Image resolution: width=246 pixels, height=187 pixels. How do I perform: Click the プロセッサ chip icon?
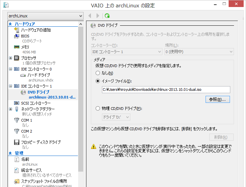coord(17,58)
